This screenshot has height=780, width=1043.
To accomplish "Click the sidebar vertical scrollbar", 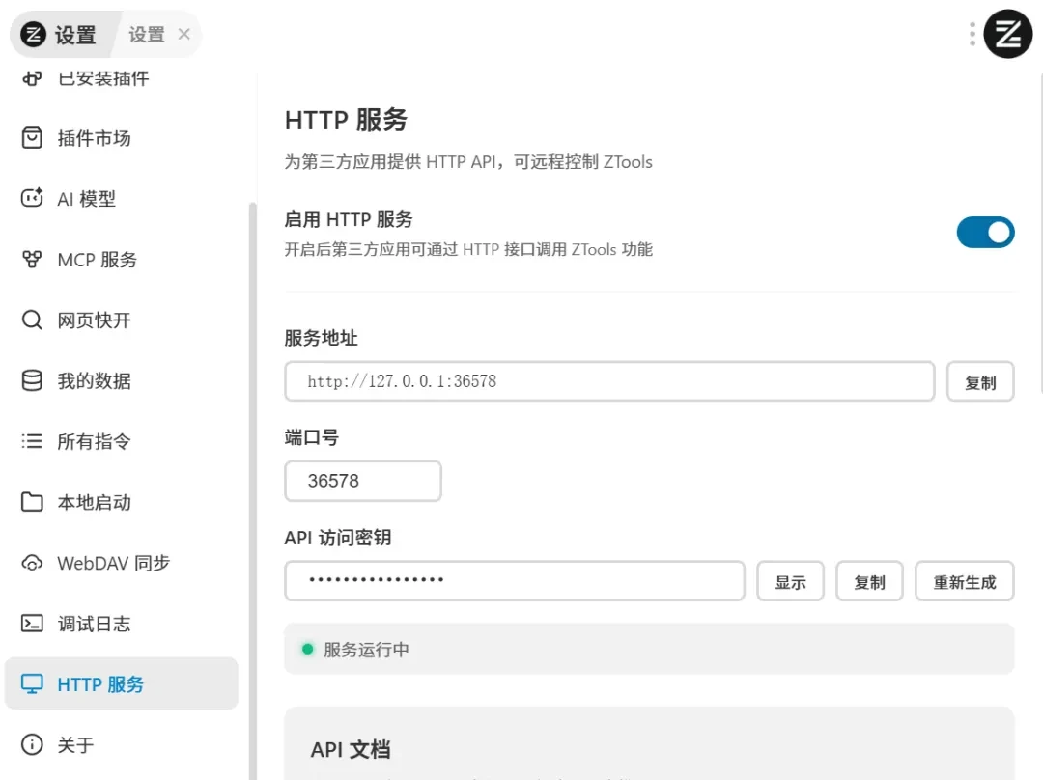I will click(252, 490).
